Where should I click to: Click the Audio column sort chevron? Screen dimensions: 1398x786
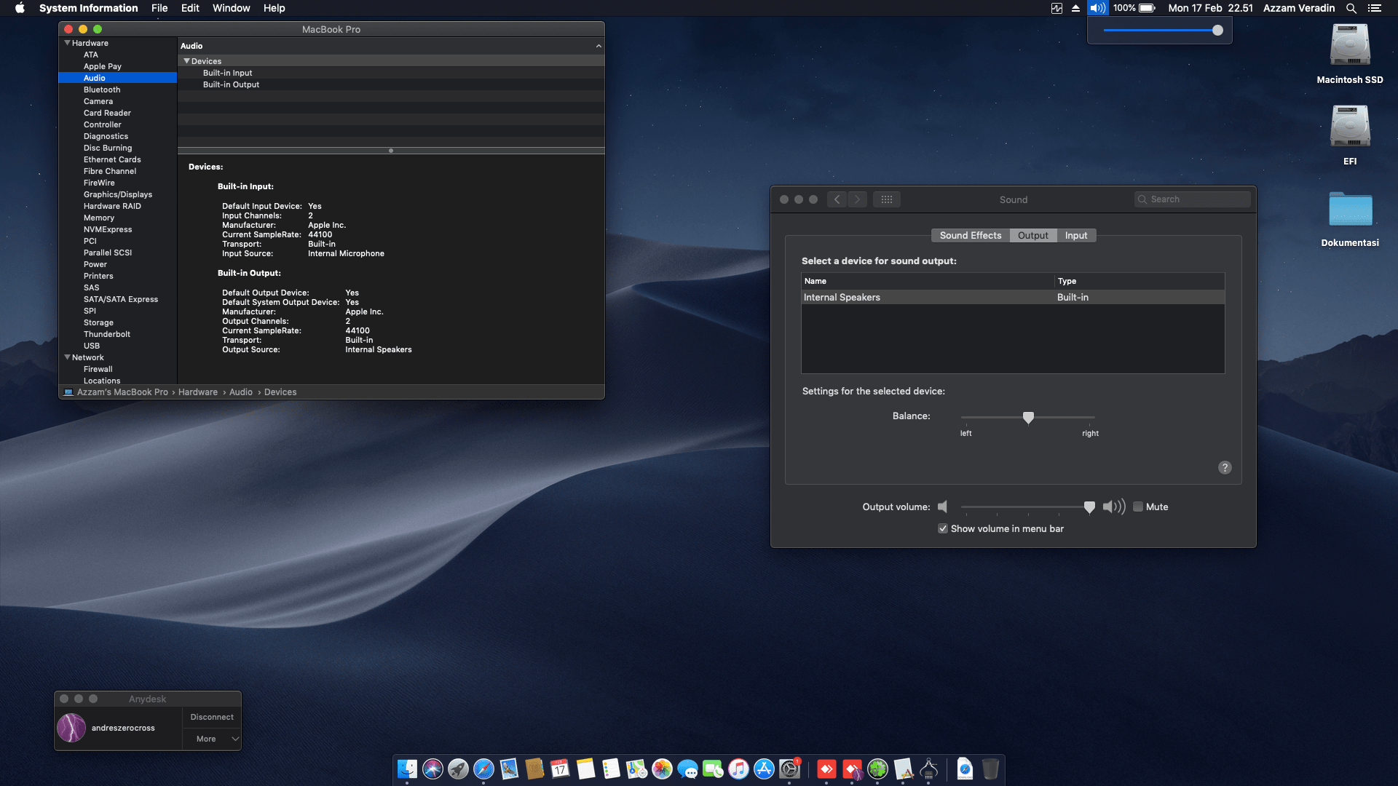599,46
